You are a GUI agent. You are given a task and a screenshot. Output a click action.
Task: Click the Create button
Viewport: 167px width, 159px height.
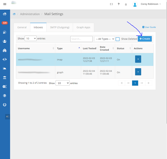click(145, 39)
